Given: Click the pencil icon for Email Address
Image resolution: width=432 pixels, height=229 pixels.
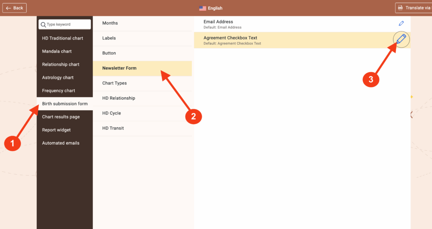Looking at the screenshot, I should pyautogui.click(x=401, y=24).
